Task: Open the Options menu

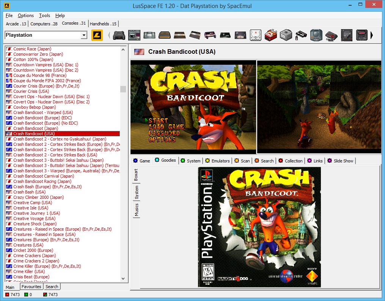Action: [26, 16]
